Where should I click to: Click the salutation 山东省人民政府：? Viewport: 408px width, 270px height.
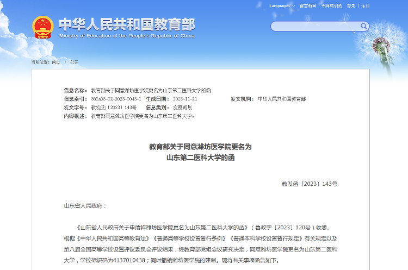pos(85,206)
